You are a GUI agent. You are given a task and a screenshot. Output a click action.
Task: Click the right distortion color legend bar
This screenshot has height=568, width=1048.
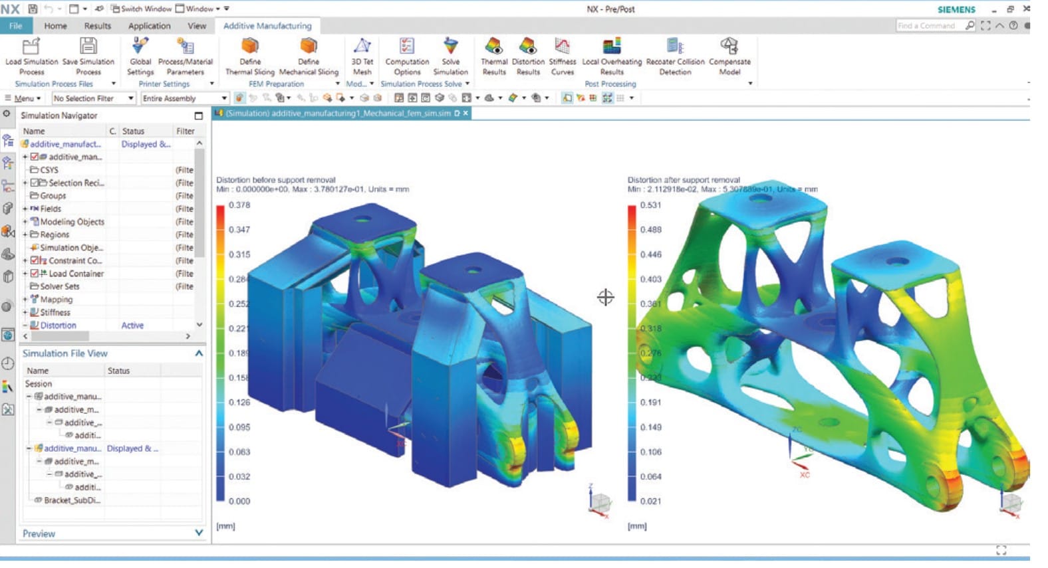(x=632, y=353)
